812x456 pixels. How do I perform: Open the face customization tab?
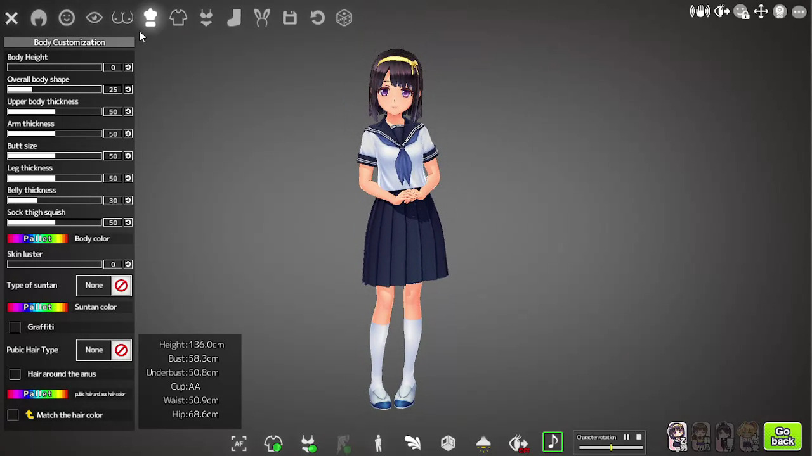[67, 18]
